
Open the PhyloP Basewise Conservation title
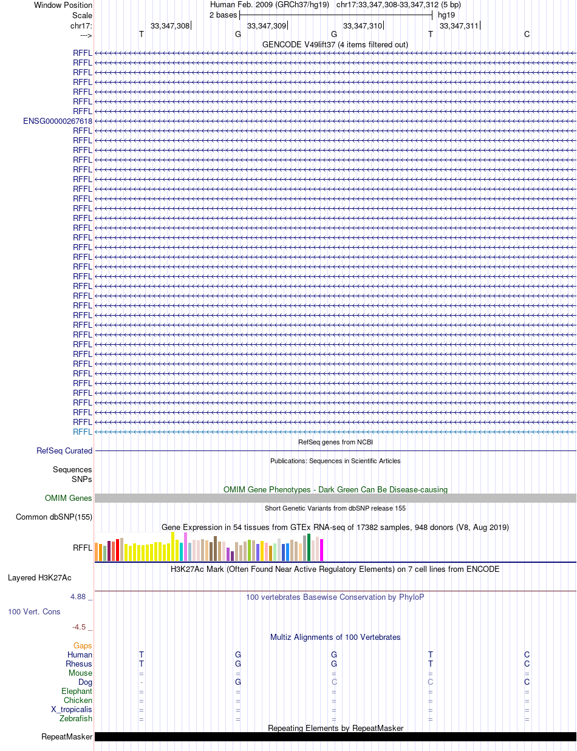pyautogui.click(x=335, y=597)
